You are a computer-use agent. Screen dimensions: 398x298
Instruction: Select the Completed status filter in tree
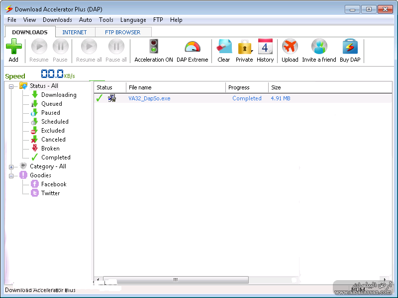(56, 157)
